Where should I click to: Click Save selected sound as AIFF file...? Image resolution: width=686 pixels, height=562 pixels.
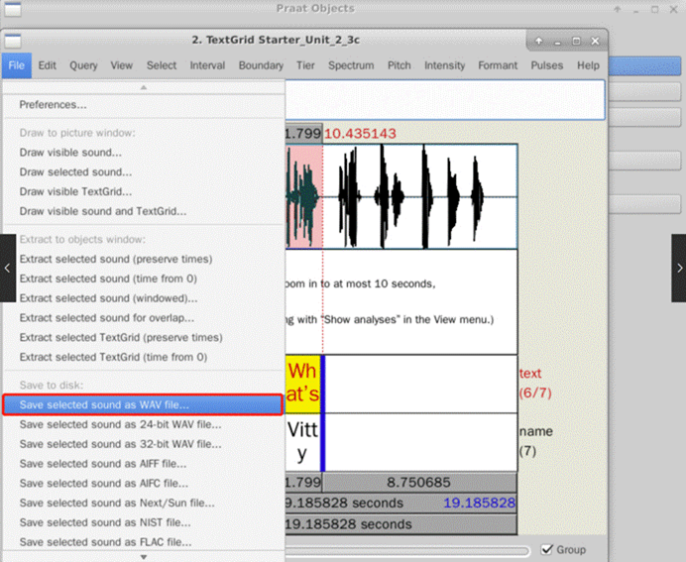[x=144, y=464]
